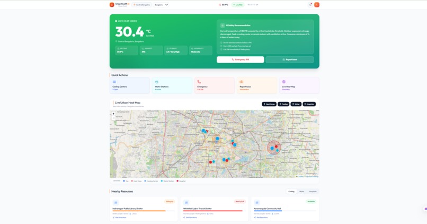427x224 pixels.
Task: Click the Whitefield Labor Transit Shelter title
Action: tap(198, 209)
